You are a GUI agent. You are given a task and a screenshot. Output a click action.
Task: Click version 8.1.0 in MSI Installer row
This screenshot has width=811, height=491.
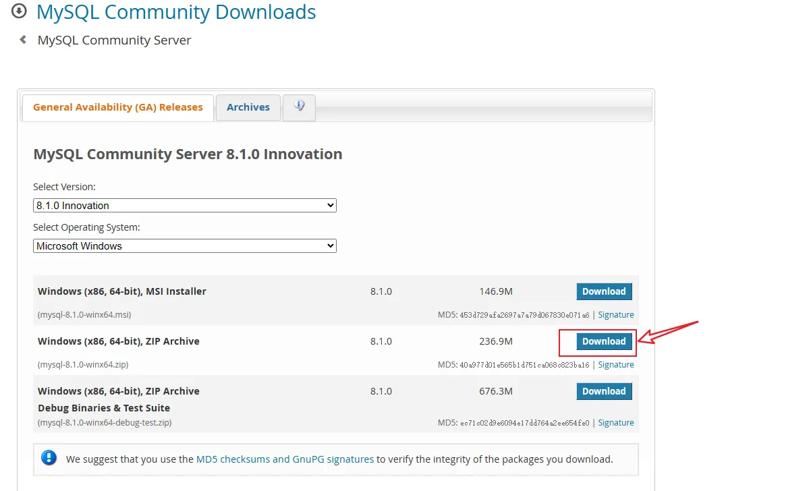coord(381,291)
